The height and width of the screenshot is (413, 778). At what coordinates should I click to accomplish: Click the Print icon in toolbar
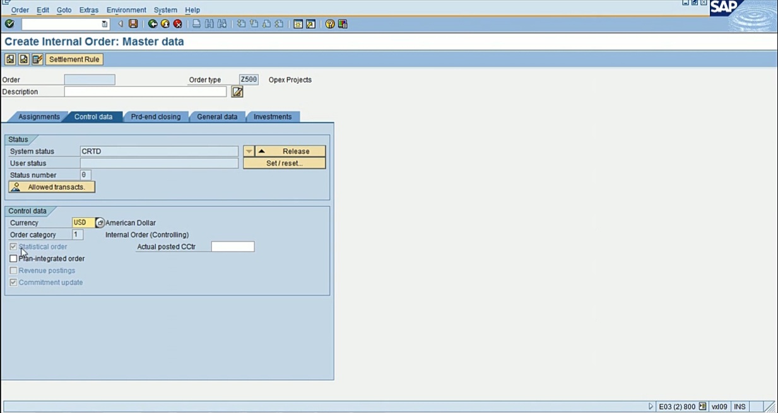click(x=197, y=24)
